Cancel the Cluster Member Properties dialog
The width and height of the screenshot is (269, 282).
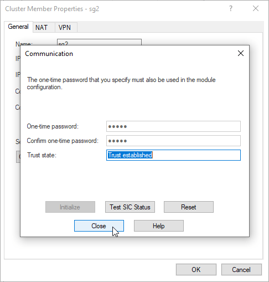tap(241, 270)
